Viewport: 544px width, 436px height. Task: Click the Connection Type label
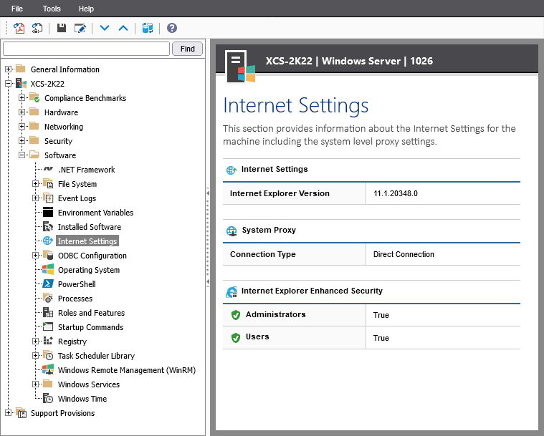tap(262, 254)
